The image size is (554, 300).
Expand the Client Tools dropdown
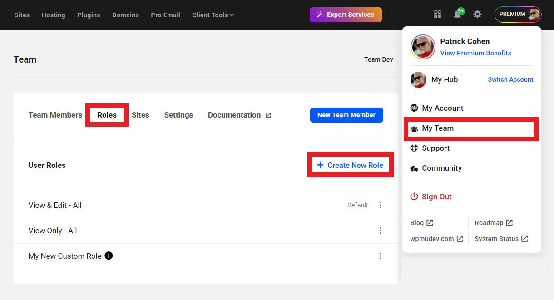(x=213, y=15)
